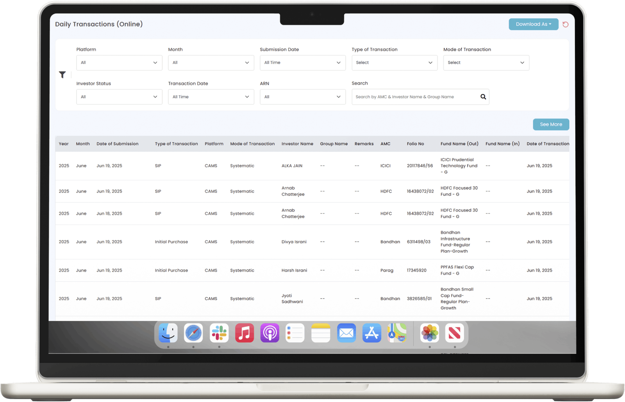Viewport: 625px width, 402px height.
Task: Click the red refresh icon
Action: 565,24
